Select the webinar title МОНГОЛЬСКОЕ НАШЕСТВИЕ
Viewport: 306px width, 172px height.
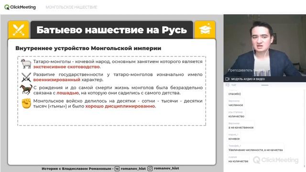click(71, 7)
